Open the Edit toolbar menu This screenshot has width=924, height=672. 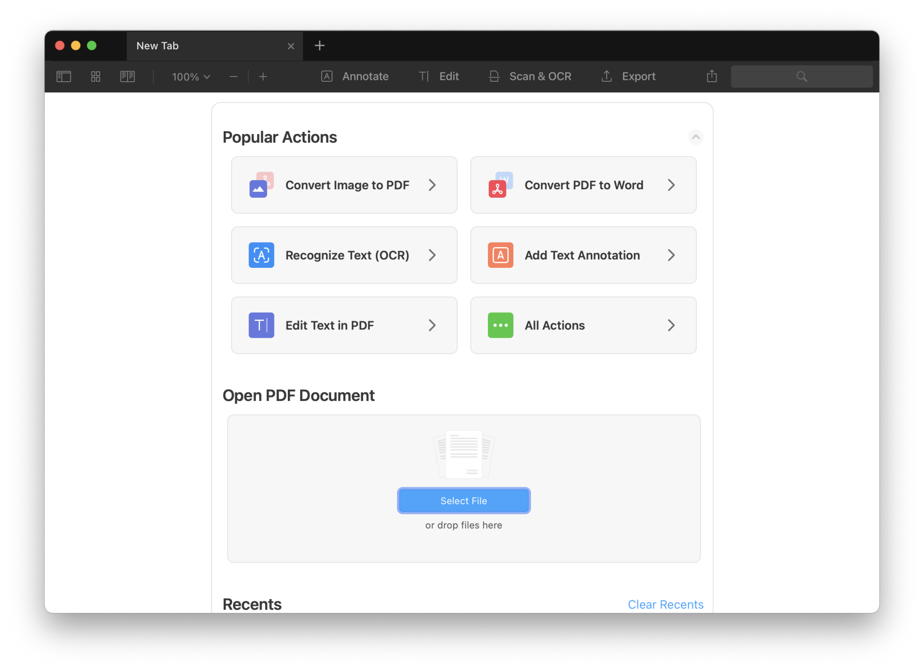(439, 77)
